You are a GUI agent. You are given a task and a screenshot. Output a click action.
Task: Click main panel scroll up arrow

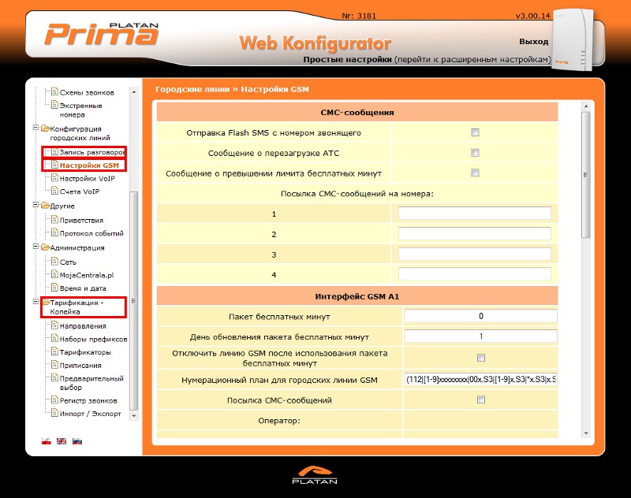pos(586,106)
